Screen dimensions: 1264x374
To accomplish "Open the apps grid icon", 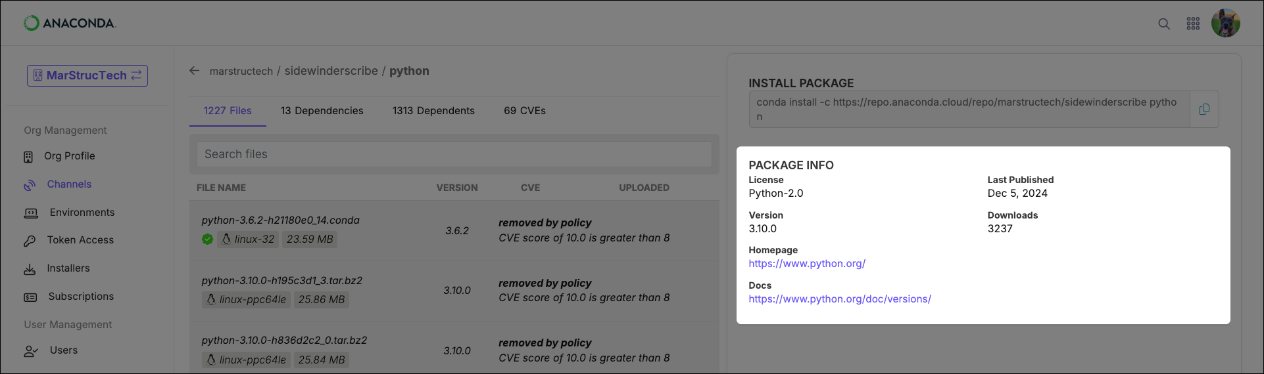I will [x=1193, y=24].
